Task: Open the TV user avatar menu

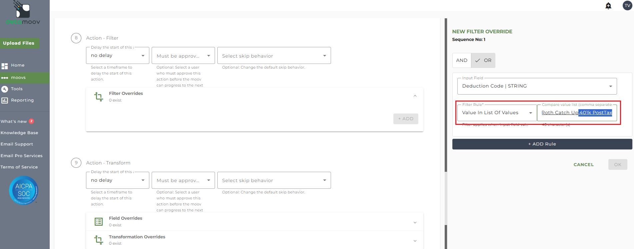Action: pyautogui.click(x=627, y=6)
